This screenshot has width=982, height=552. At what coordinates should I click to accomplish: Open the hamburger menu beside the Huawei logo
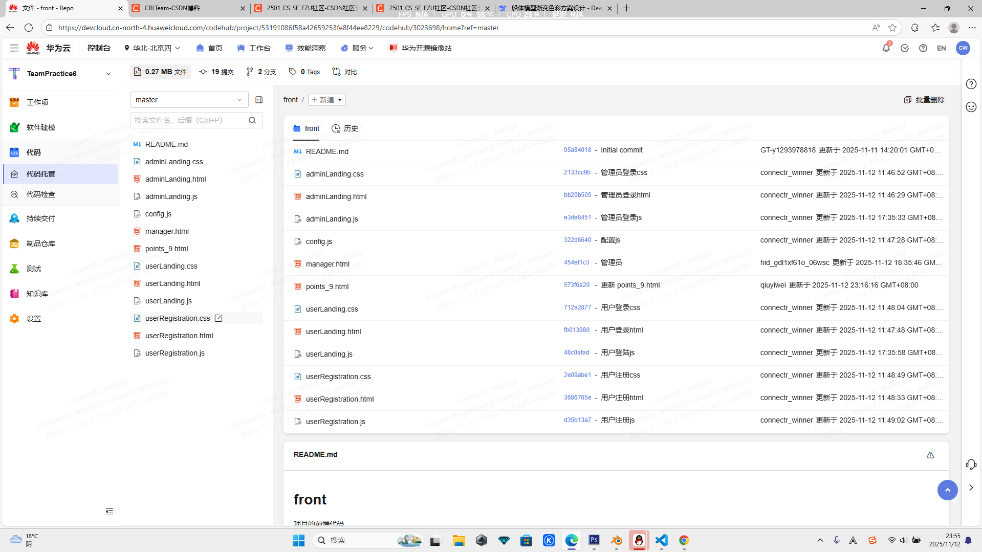click(x=14, y=48)
